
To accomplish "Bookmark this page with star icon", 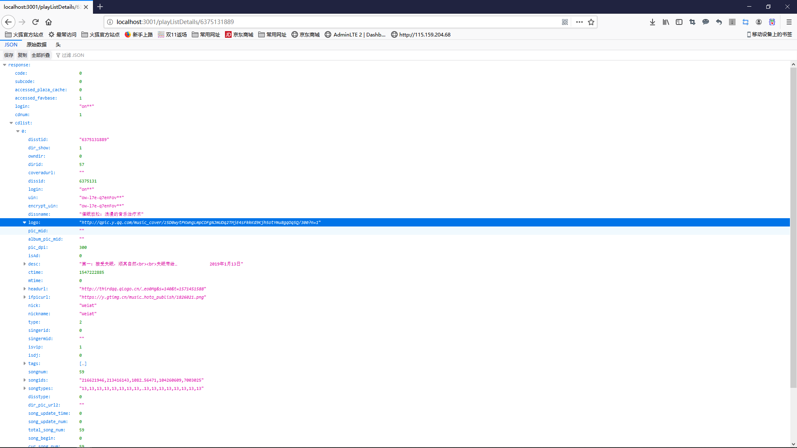I will [x=591, y=22].
